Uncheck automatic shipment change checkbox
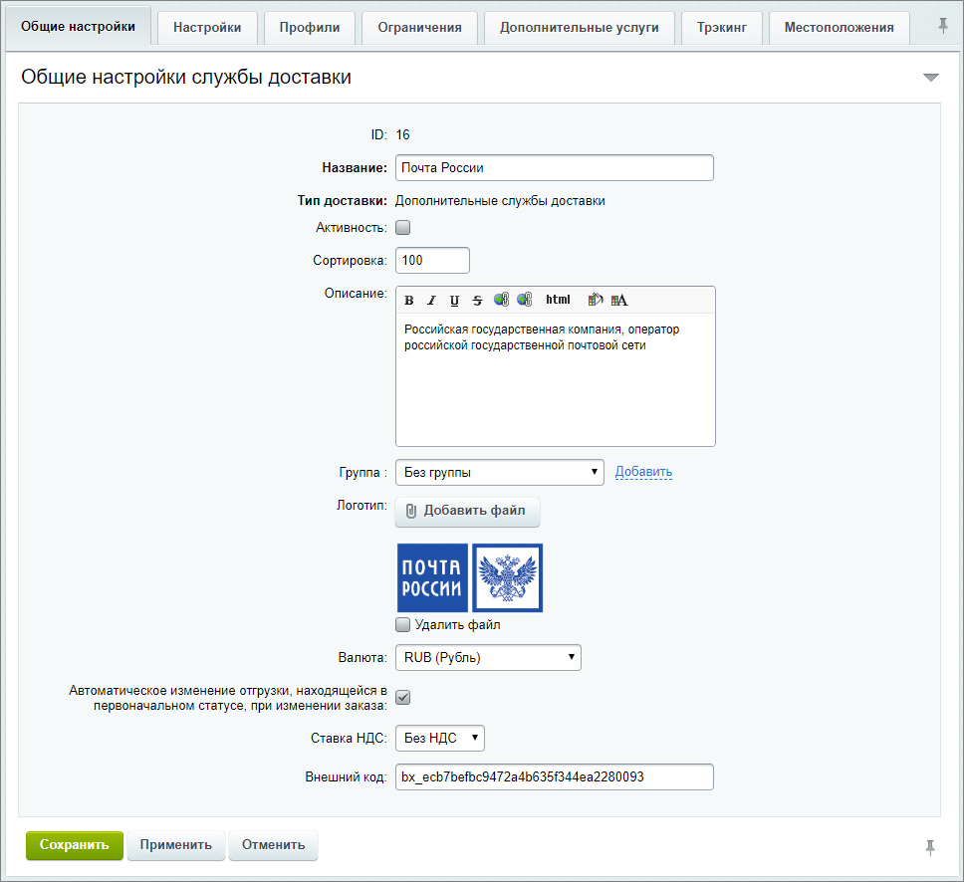Viewport: 964px width, 882px height. [x=403, y=698]
